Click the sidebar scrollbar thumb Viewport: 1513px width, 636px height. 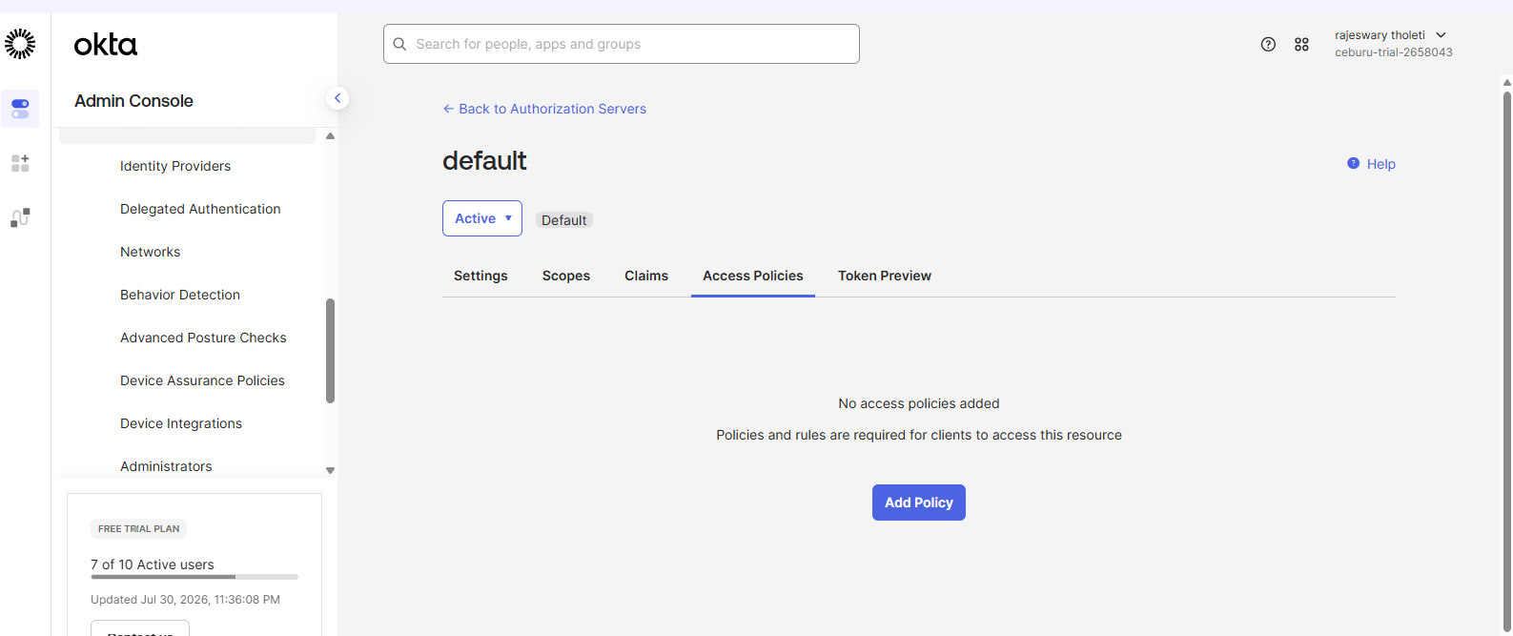point(330,351)
